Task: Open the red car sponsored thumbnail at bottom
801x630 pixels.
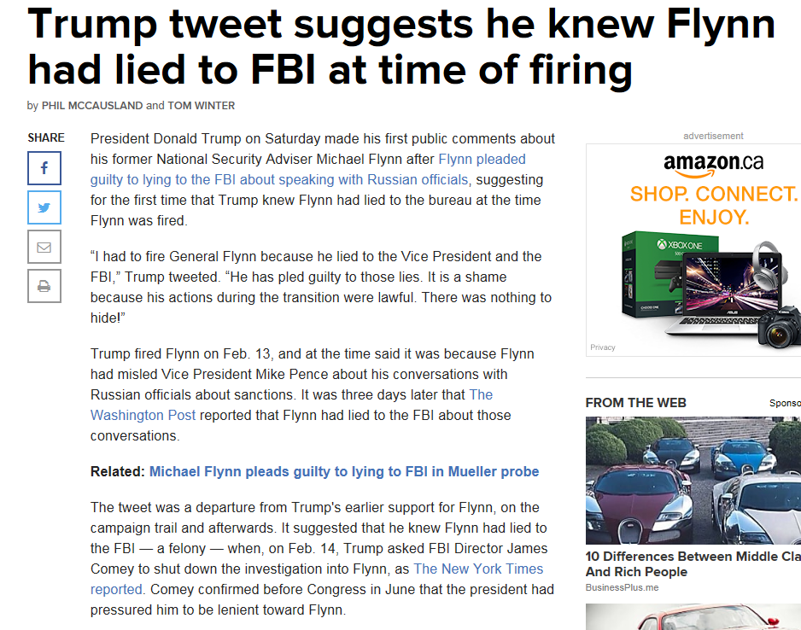Action: 693,616
